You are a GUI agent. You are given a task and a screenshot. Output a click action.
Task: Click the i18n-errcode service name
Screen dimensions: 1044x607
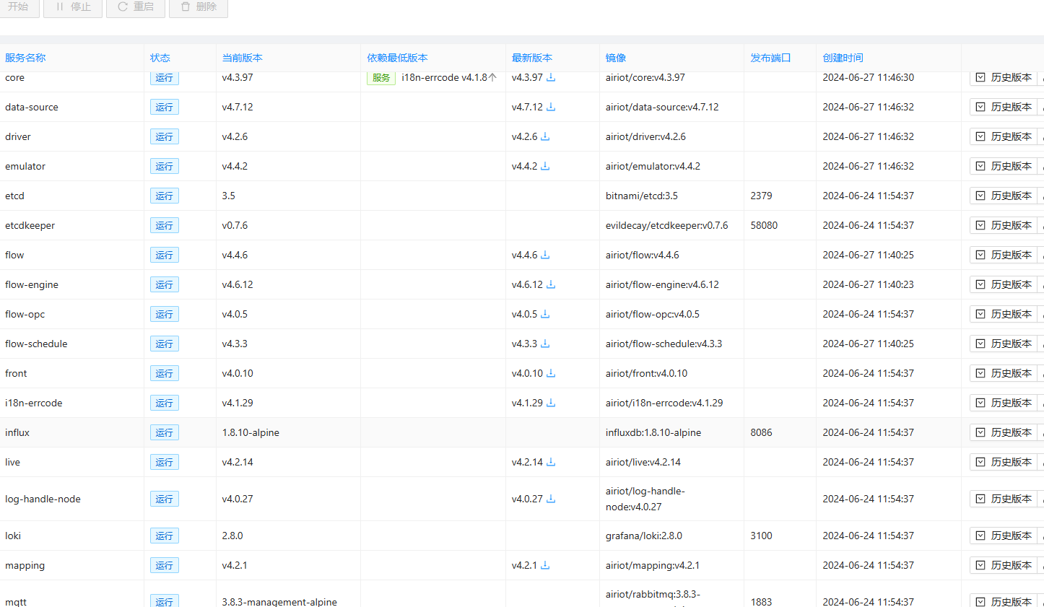click(x=34, y=403)
